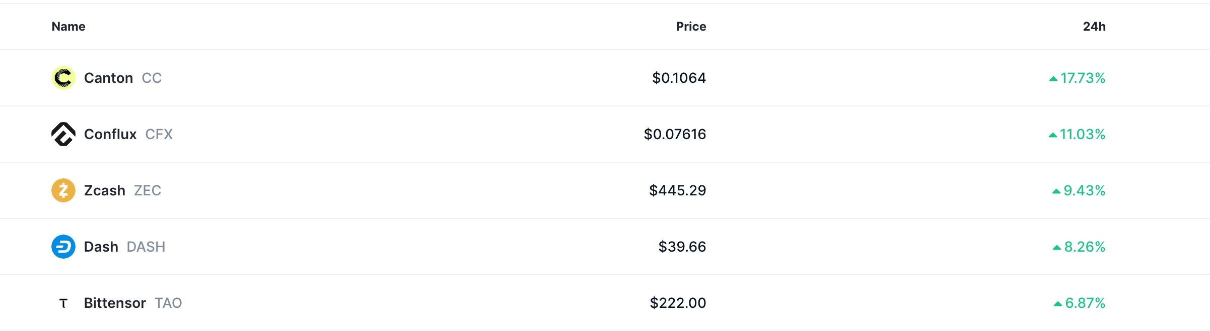Click the Conflux coin logo

[63, 134]
